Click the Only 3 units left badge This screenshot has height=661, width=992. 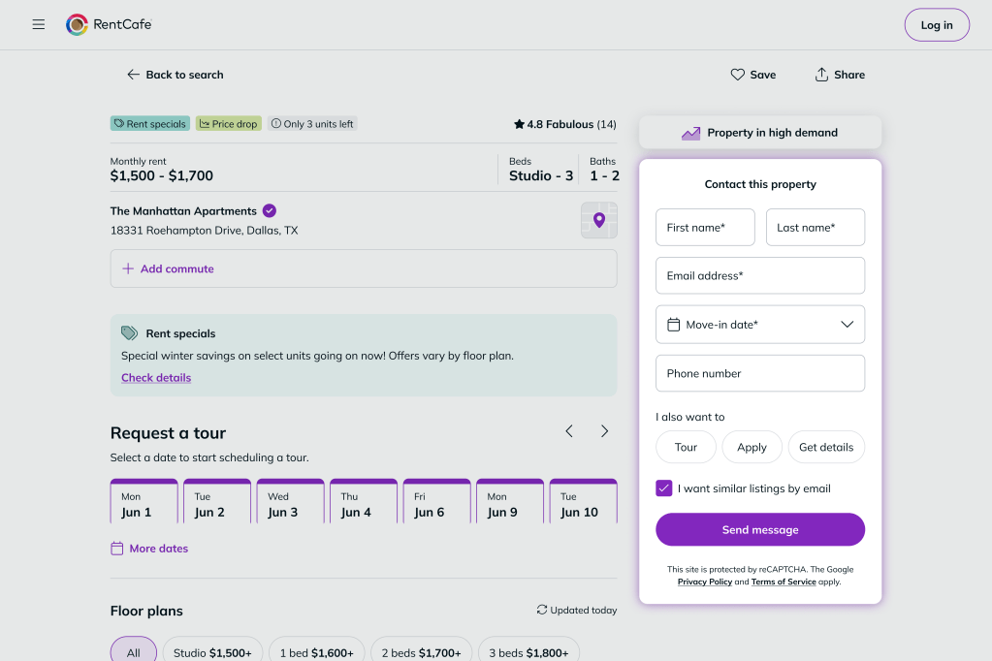click(312, 123)
